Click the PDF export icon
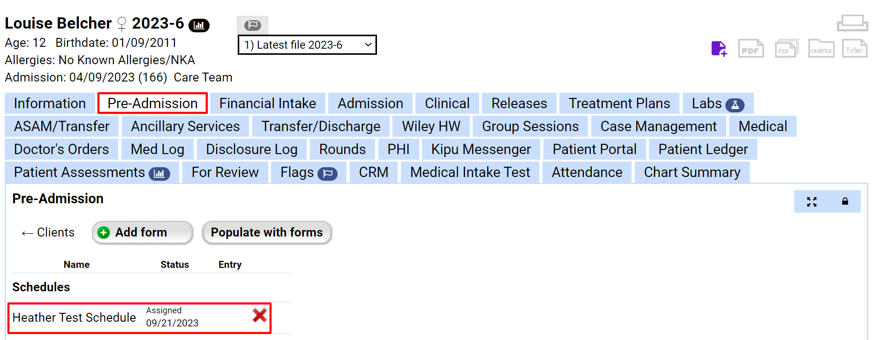The width and height of the screenshot is (874, 340). coord(751,48)
